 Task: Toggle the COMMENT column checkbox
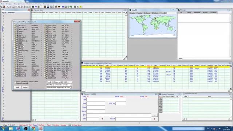coord(18,37)
